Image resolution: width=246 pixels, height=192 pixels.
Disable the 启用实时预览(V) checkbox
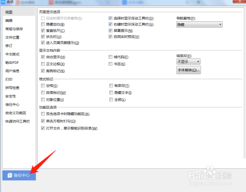coord(111,37)
